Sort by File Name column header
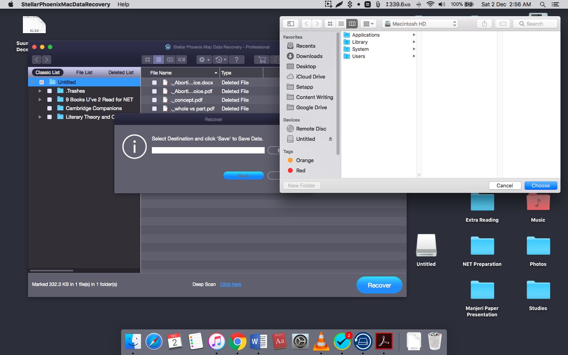The height and width of the screenshot is (355, 568). tap(179, 73)
